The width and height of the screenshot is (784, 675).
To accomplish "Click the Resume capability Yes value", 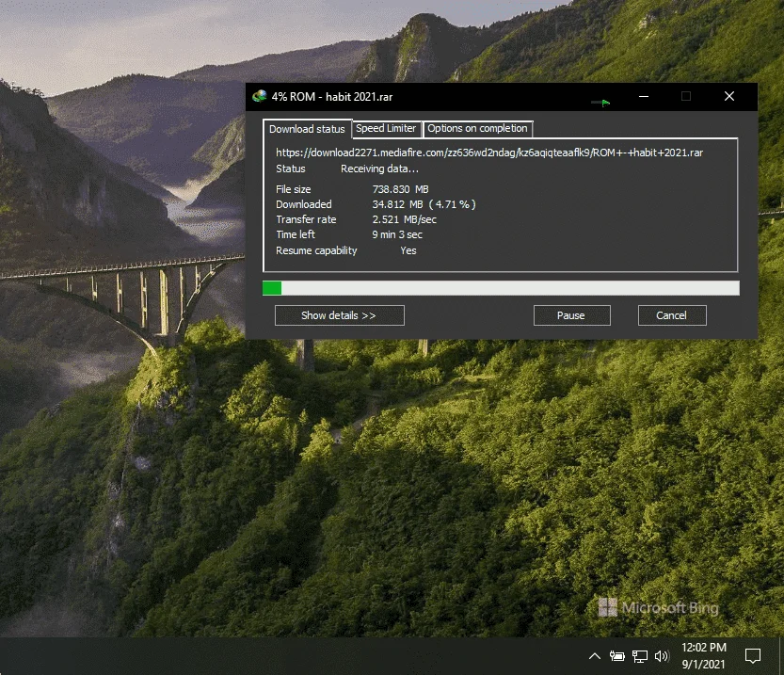I will pyautogui.click(x=408, y=251).
